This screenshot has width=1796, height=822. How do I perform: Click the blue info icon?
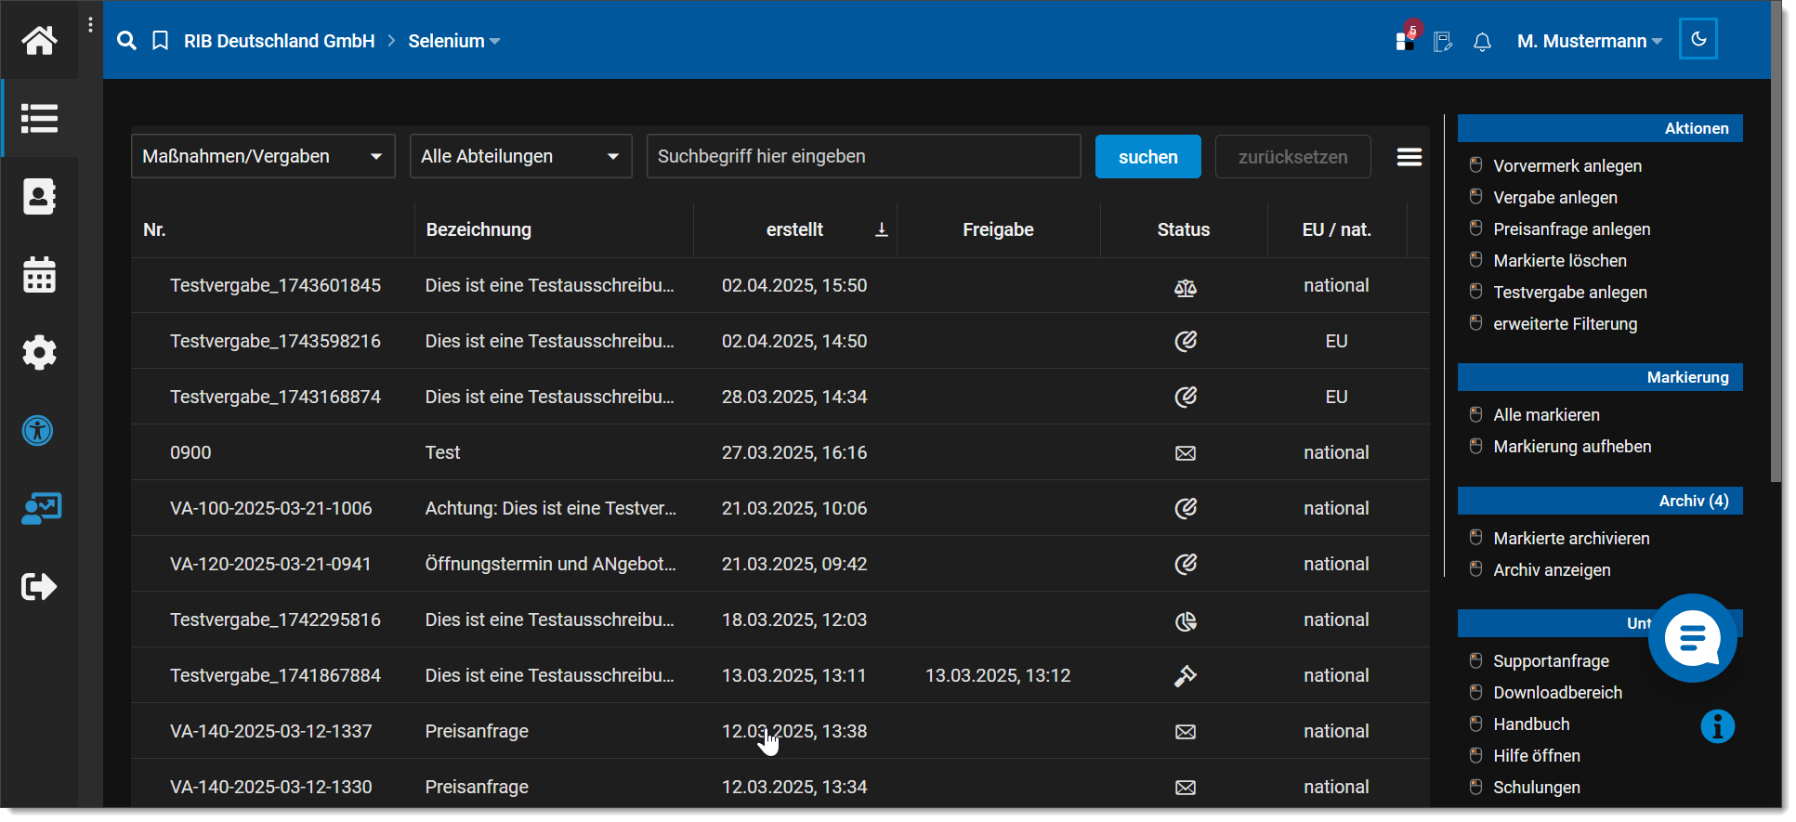1718,726
